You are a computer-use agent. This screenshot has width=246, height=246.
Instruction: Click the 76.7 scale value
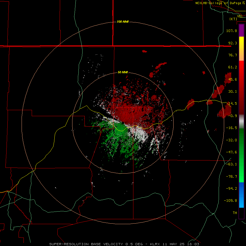click(x=233, y=55)
